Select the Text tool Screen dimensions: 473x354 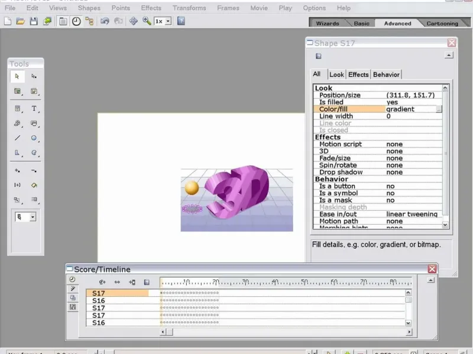tap(34, 109)
